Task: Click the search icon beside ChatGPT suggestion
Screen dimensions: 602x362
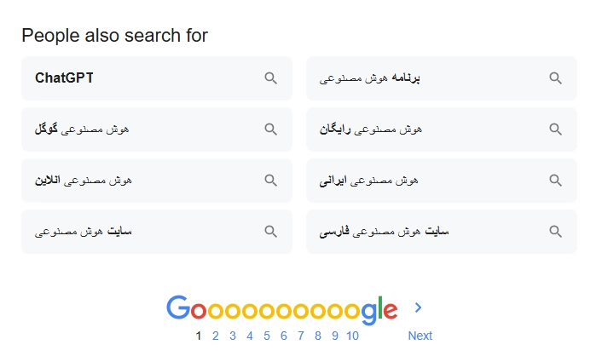Action: [x=270, y=78]
